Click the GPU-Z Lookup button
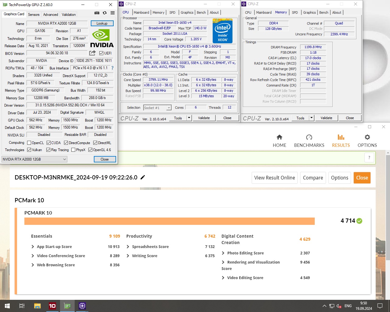Viewport: 390px width, 312px height. (102, 23)
